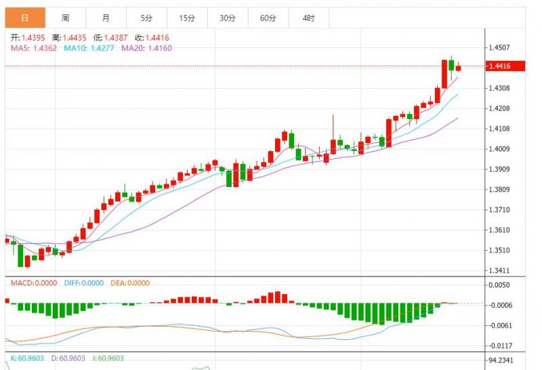
Task: Click the 1.4507 price axis label
Action: tap(499, 47)
